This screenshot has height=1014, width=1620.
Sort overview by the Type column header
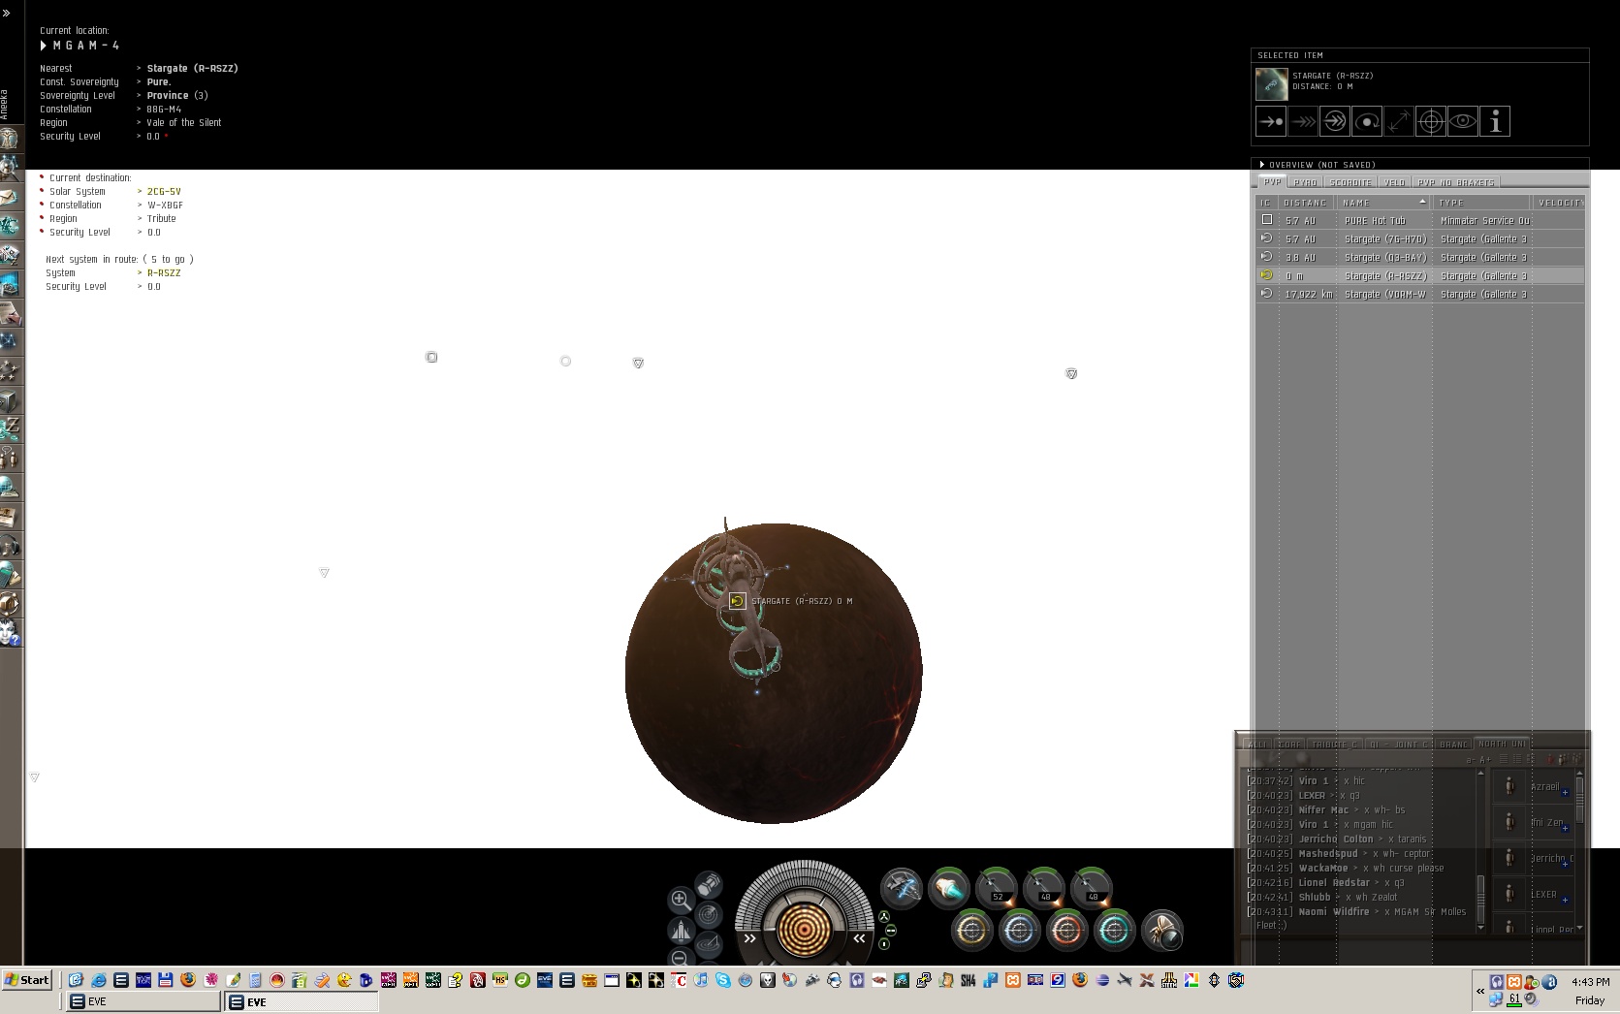1481,203
